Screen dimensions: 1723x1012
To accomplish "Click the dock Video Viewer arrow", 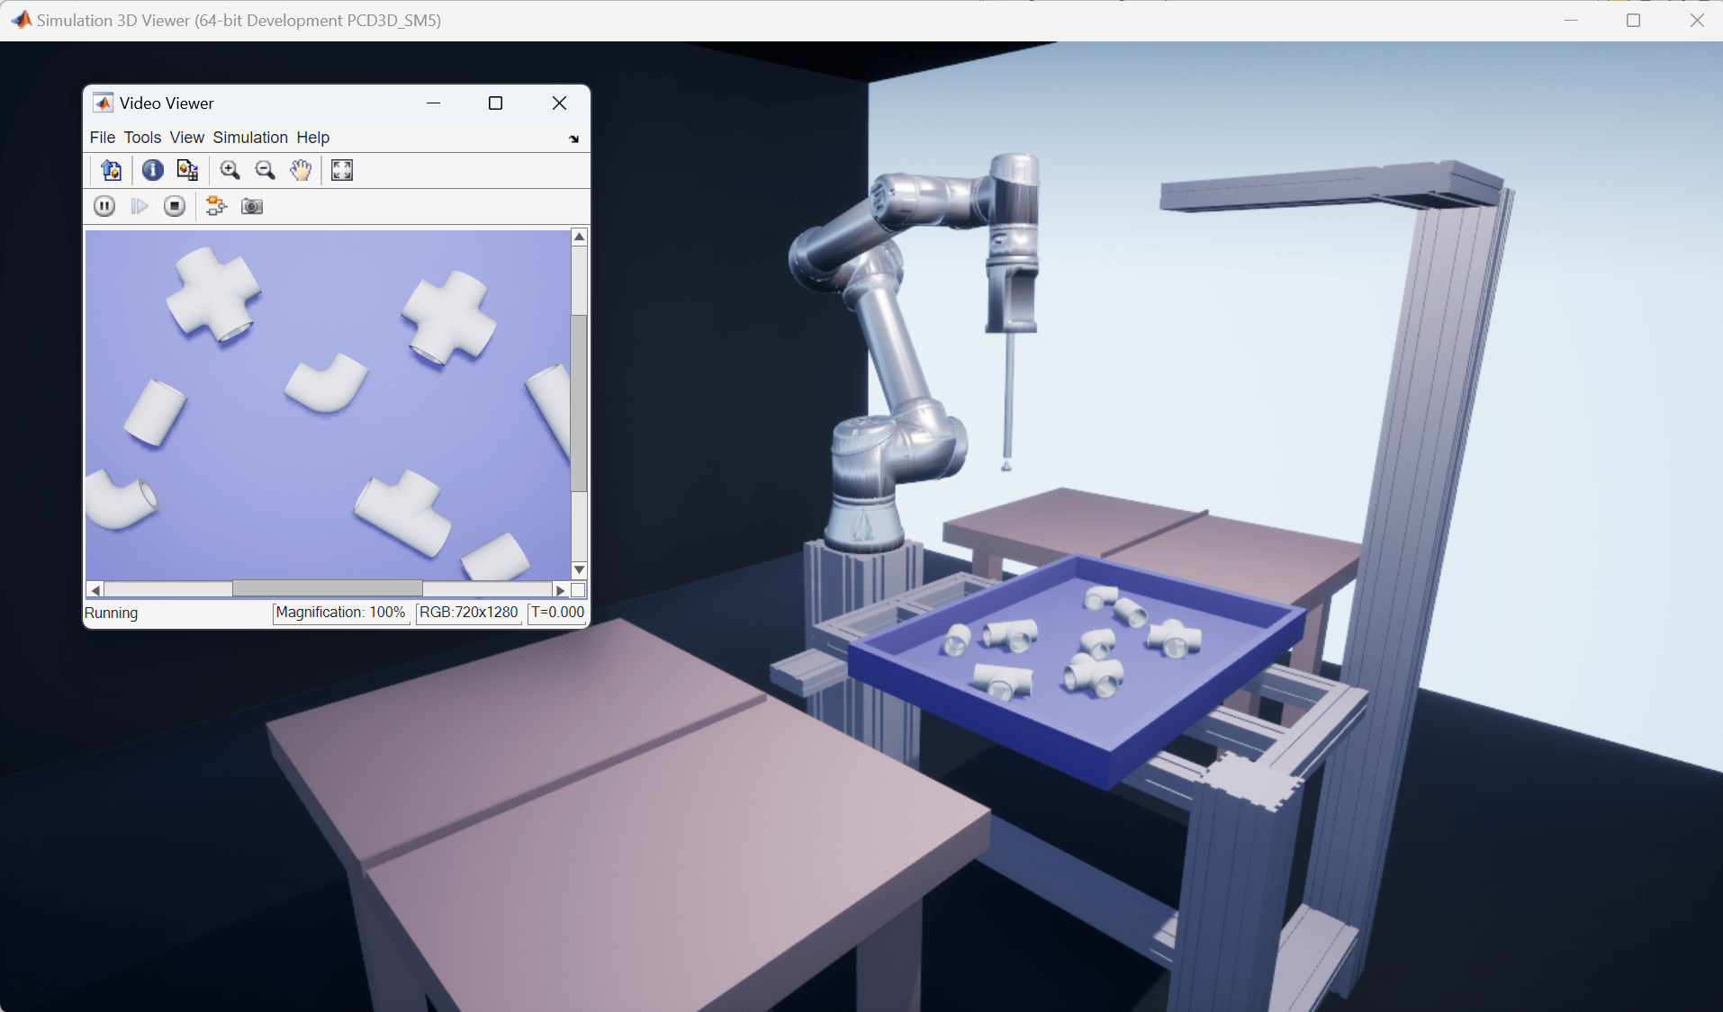I will pyautogui.click(x=574, y=139).
